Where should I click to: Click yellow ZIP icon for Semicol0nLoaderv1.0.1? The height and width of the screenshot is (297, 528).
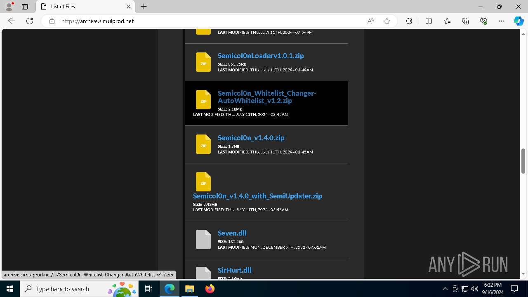pyautogui.click(x=203, y=62)
